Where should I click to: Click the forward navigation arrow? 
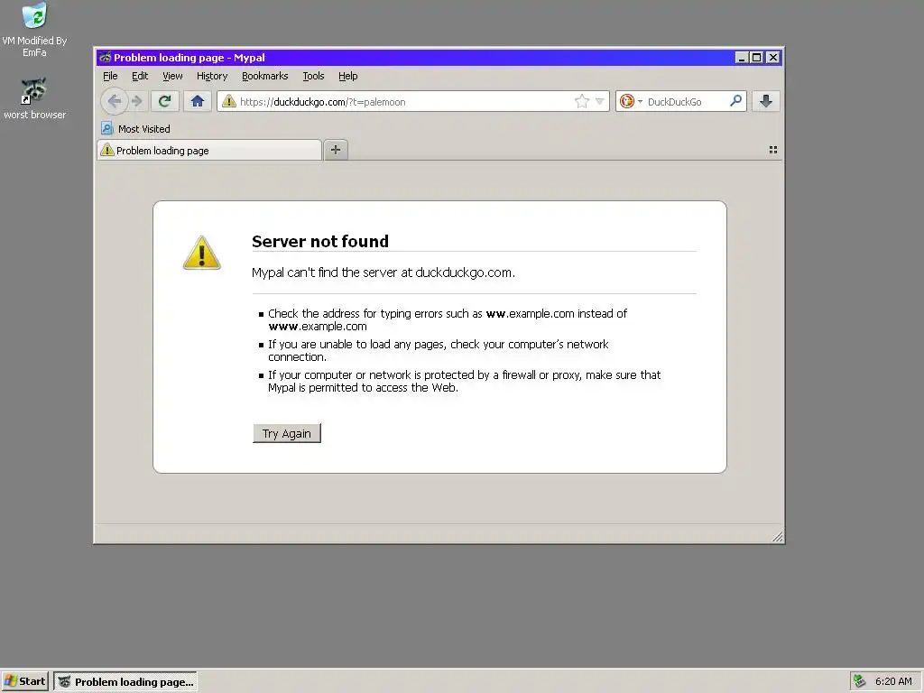point(137,101)
